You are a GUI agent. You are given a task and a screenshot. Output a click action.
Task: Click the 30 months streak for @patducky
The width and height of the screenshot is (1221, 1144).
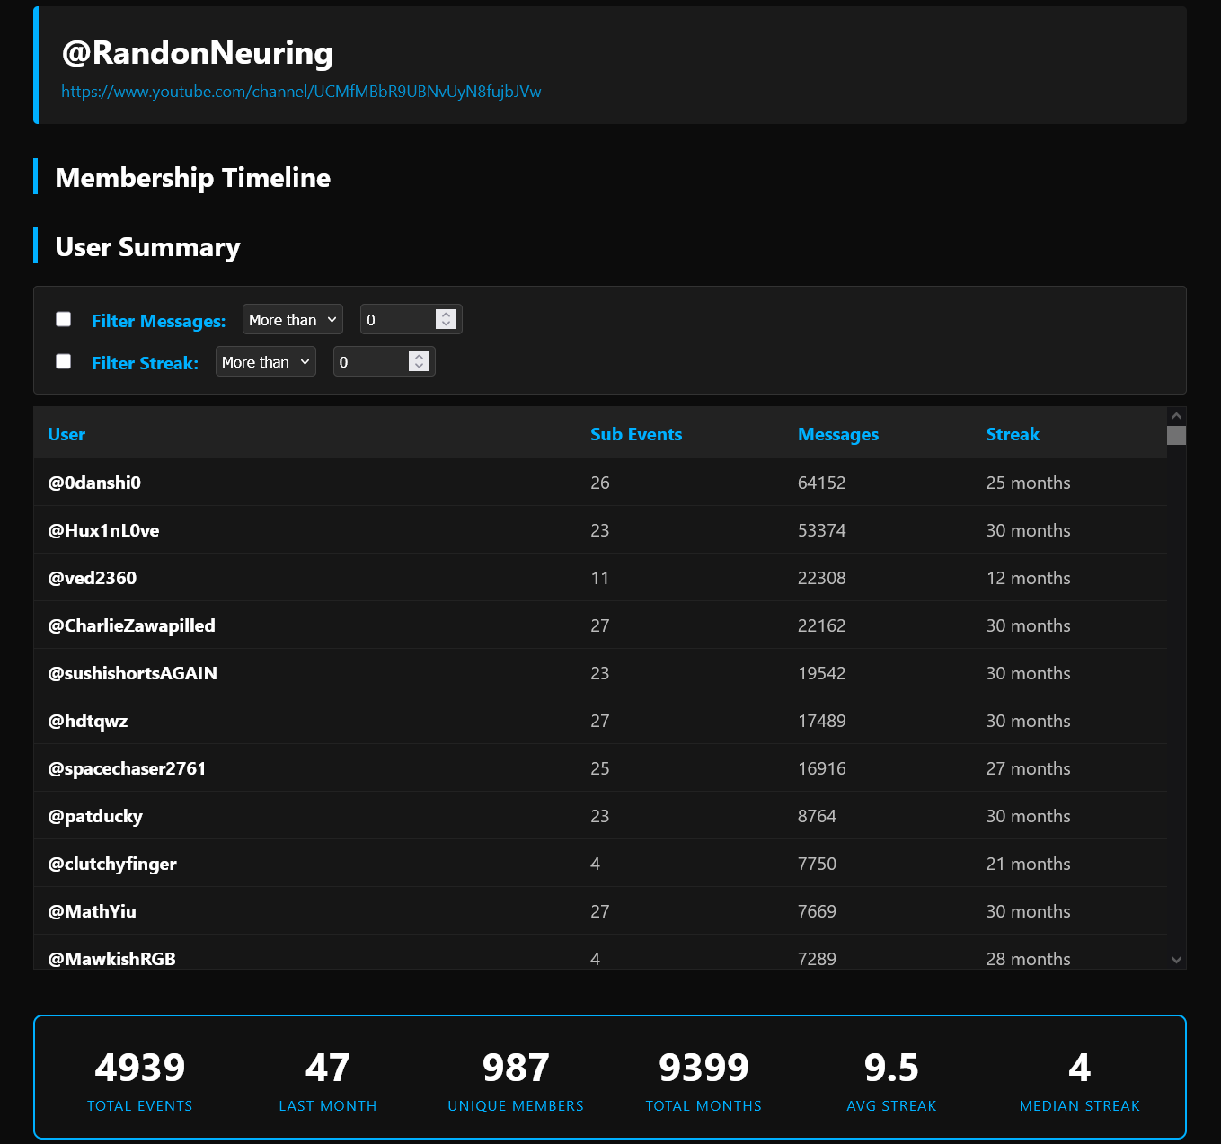click(1029, 816)
